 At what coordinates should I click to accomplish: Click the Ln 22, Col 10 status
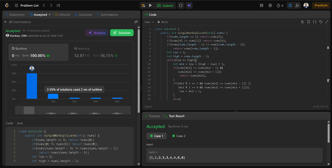pyautogui.click(x=320, y=106)
